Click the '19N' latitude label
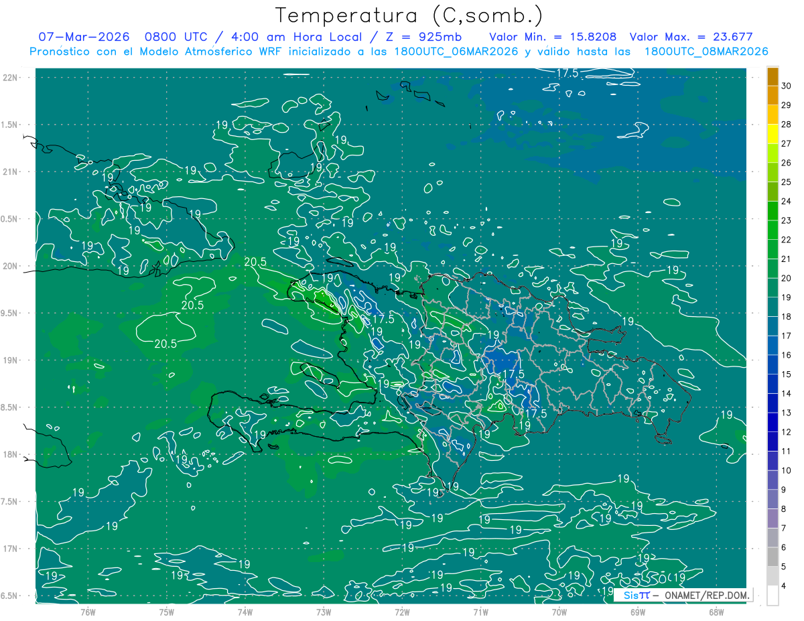This screenshot has width=804, height=621. 10,360
